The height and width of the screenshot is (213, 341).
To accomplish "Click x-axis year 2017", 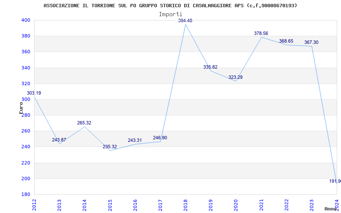I will pos(160,205).
